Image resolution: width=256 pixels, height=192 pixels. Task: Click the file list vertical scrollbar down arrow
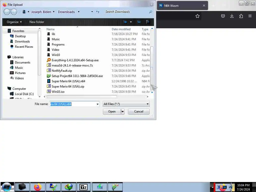coord(152,92)
